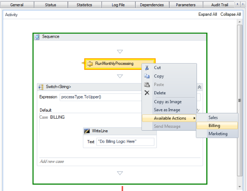The height and width of the screenshot is (191, 247).
Task: Click Expand All link
Action: pos(207,14)
